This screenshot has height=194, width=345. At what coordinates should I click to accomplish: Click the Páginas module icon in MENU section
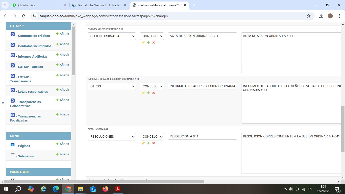[13, 144]
